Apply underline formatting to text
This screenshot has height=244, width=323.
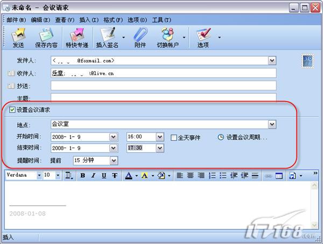tap(104, 176)
